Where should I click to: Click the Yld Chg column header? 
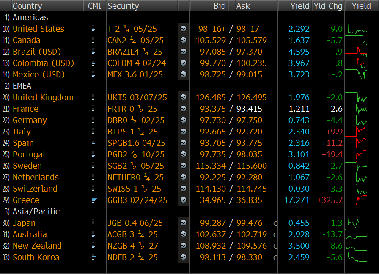328,6
